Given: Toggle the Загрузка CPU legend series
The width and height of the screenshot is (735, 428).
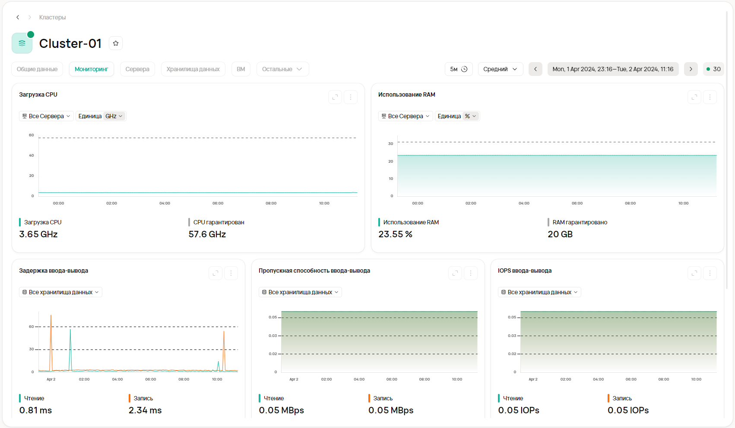Looking at the screenshot, I should pos(42,222).
